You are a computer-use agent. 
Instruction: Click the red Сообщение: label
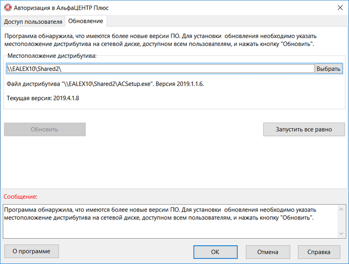tap(20, 197)
